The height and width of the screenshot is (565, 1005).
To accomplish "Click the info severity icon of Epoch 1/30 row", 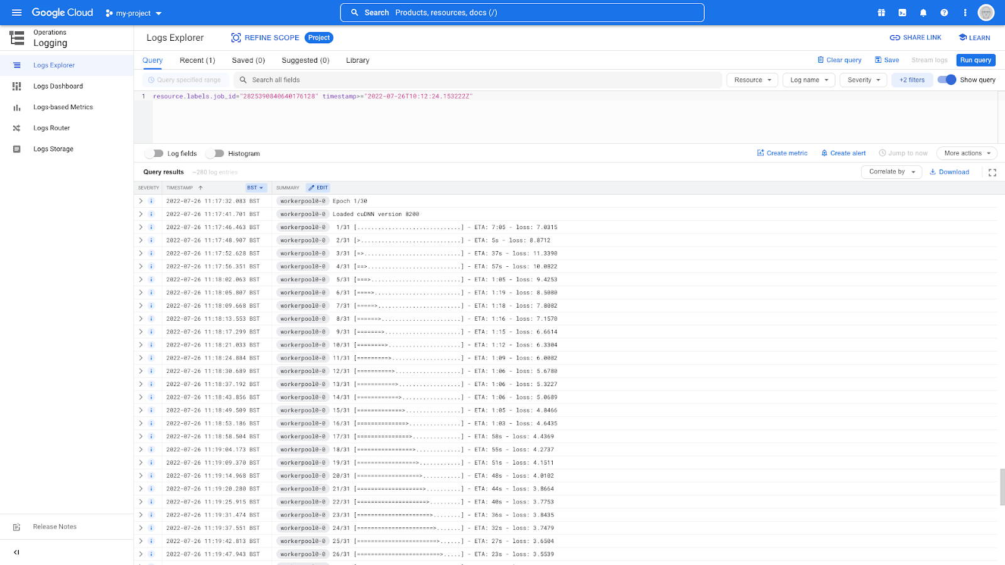I will [x=151, y=201].
